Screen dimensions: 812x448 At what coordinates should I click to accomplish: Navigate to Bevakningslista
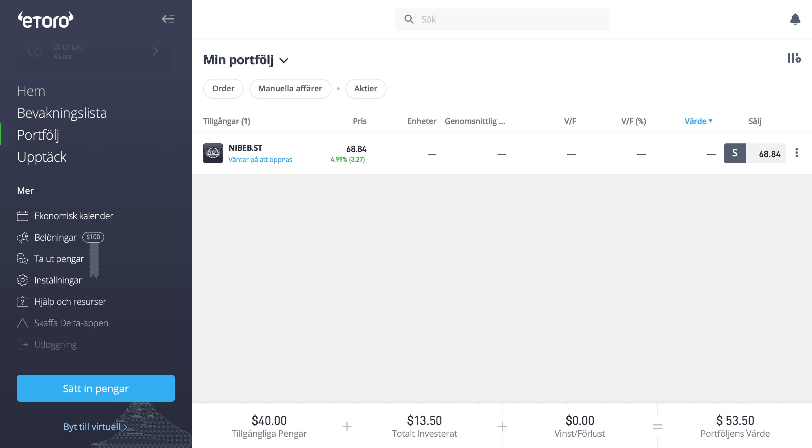pos(62,113)
